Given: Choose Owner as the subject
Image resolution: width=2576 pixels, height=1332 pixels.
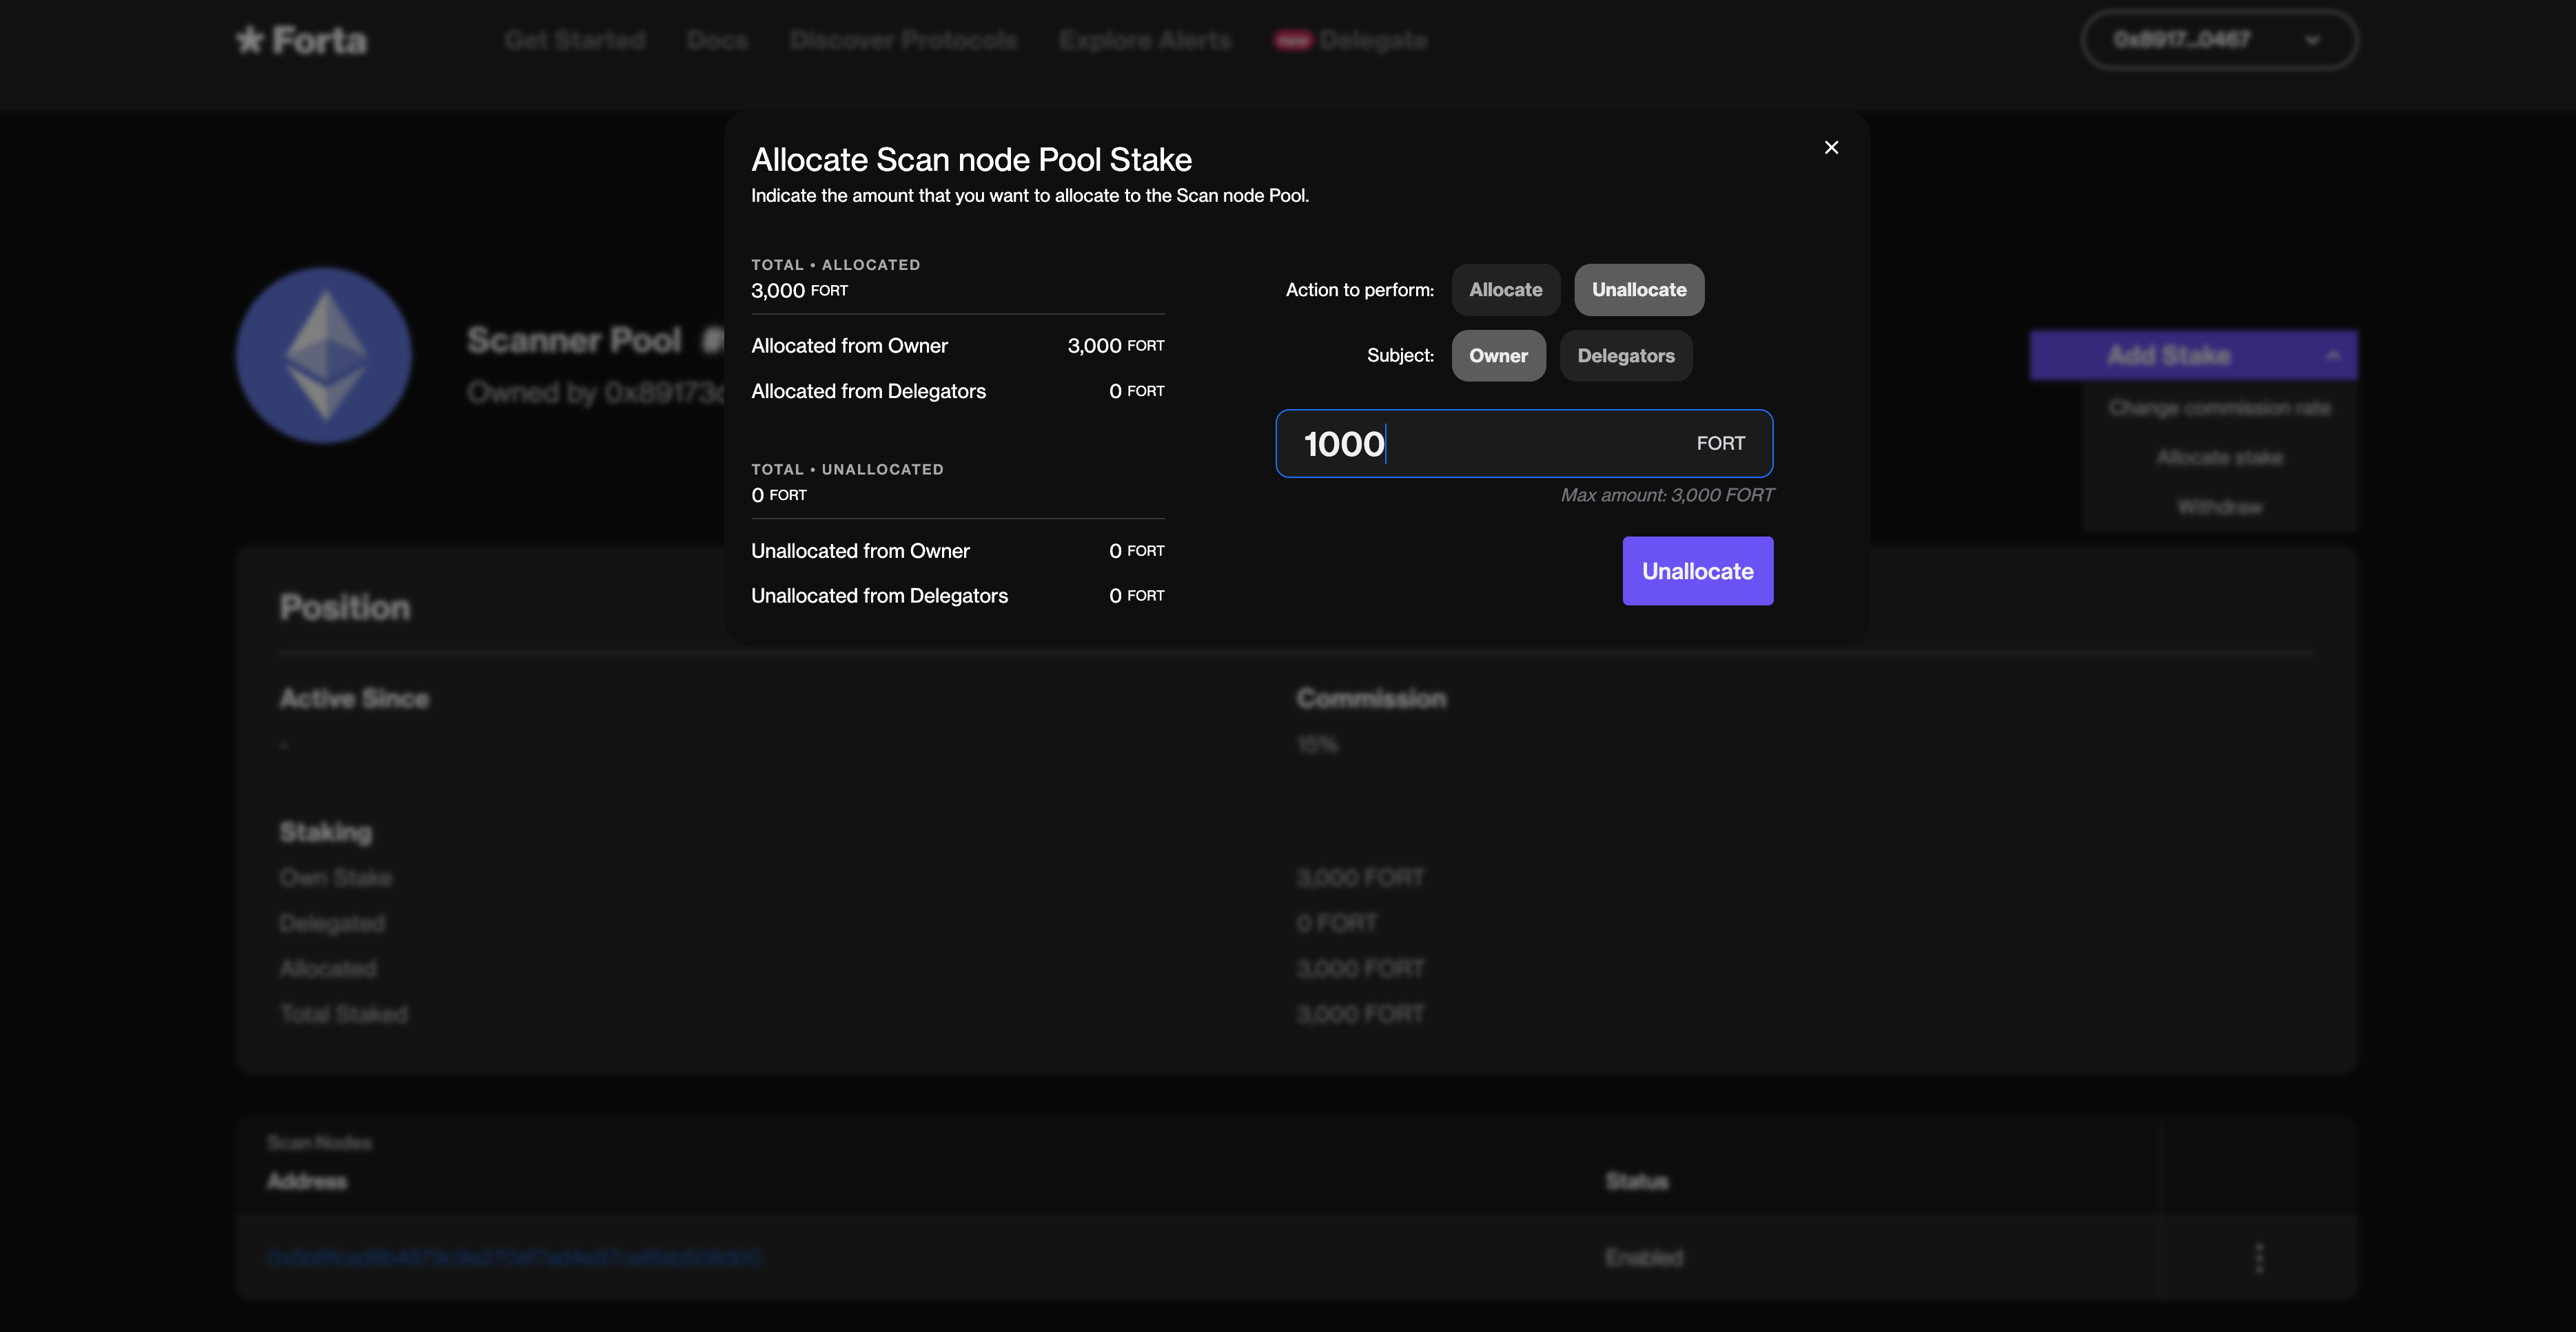Looking at the screenshot, I should (1498, 356).
